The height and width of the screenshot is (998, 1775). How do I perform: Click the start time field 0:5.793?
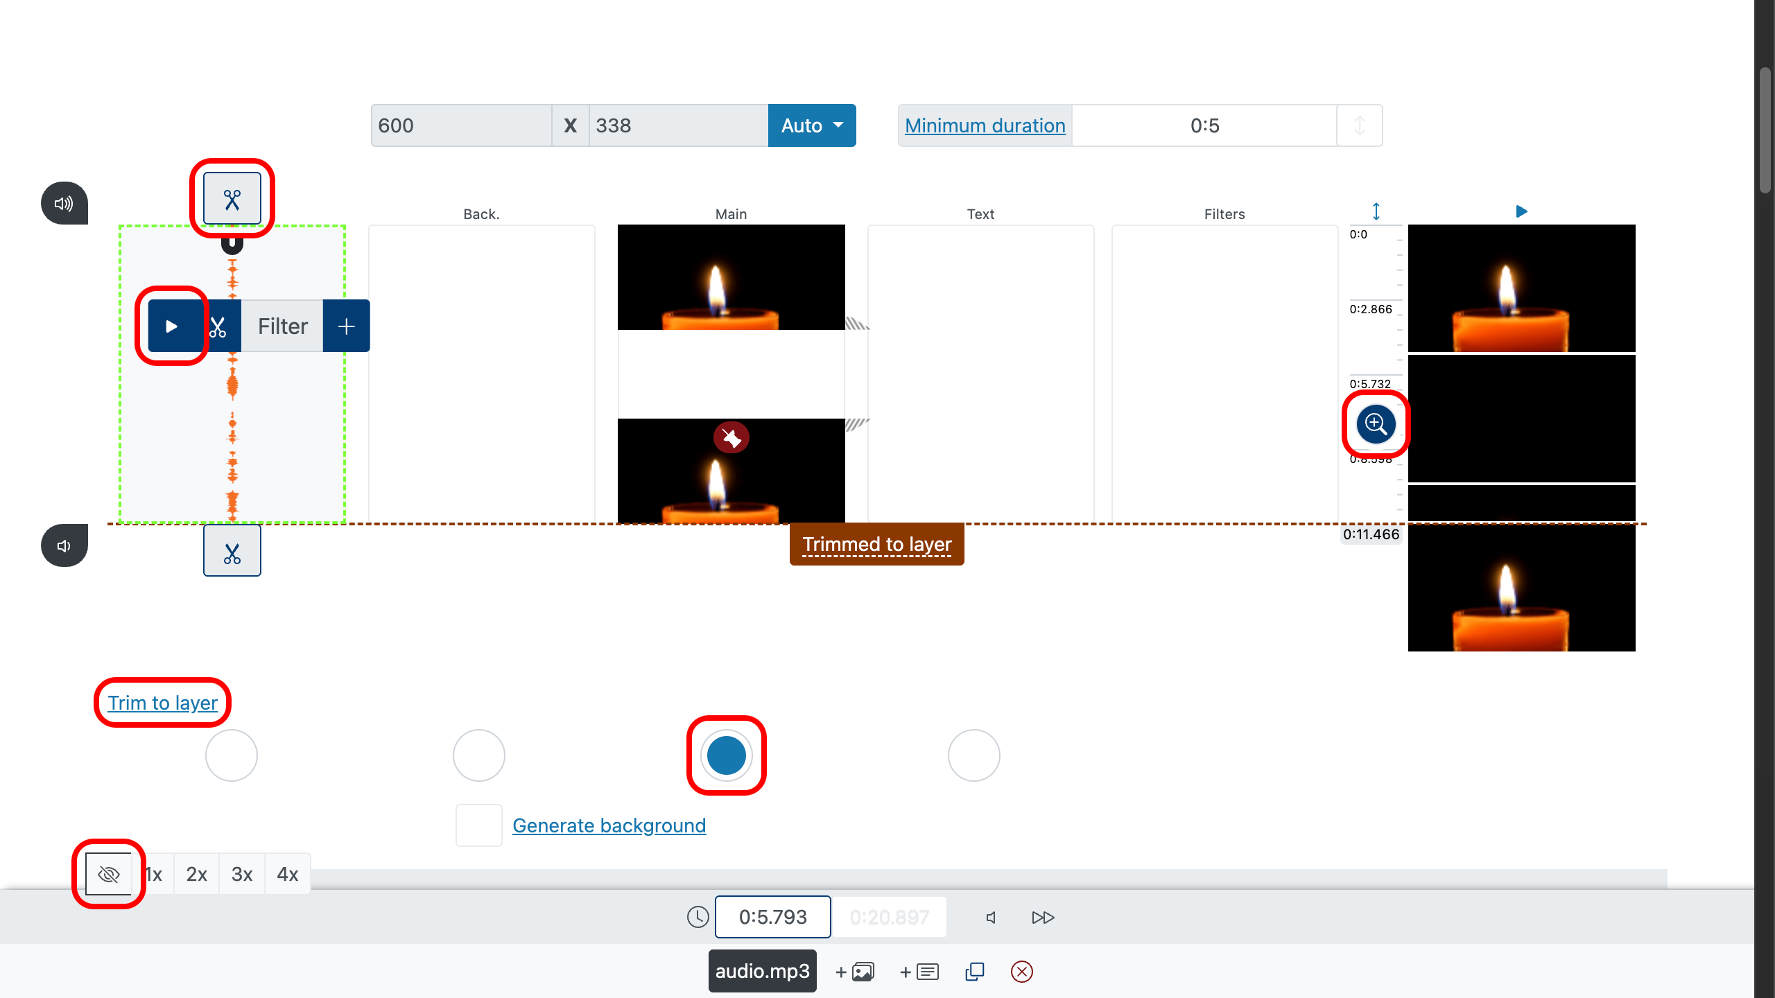click(772, 917)
